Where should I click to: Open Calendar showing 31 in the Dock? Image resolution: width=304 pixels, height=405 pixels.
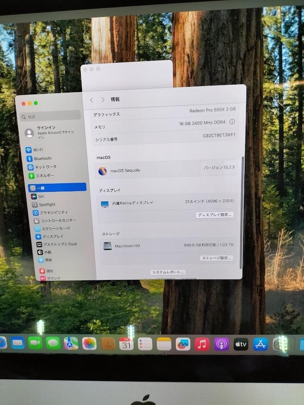pos(126,344)
